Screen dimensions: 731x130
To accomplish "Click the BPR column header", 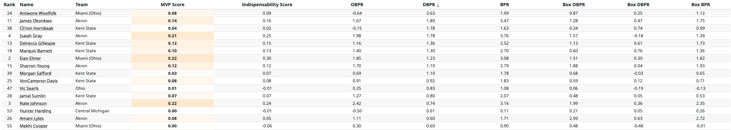I will point(504,5).
